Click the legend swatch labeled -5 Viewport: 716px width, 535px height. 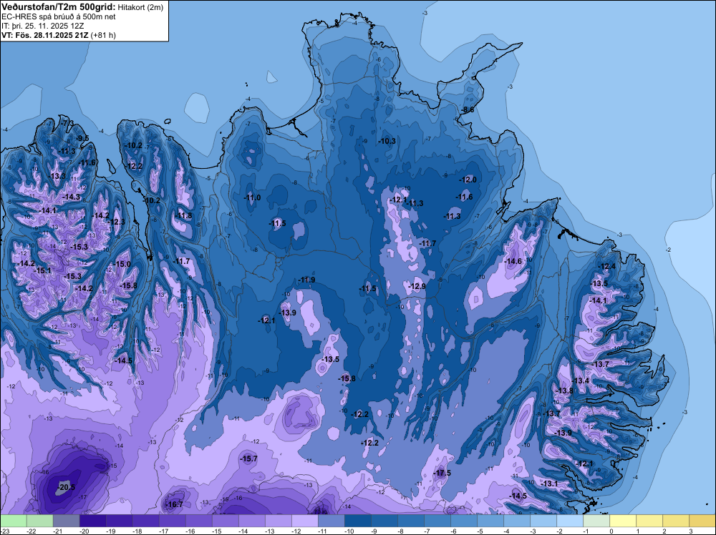pos(490,521)
